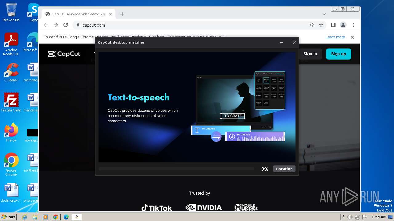Image resolution: width=394 pixels, height=221 pixels.
Task: Open clothingstor Word document on desktop
Action: click(x=11, y=193)
